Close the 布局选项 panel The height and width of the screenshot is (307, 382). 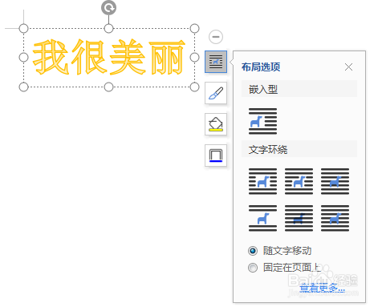[348, 67]
